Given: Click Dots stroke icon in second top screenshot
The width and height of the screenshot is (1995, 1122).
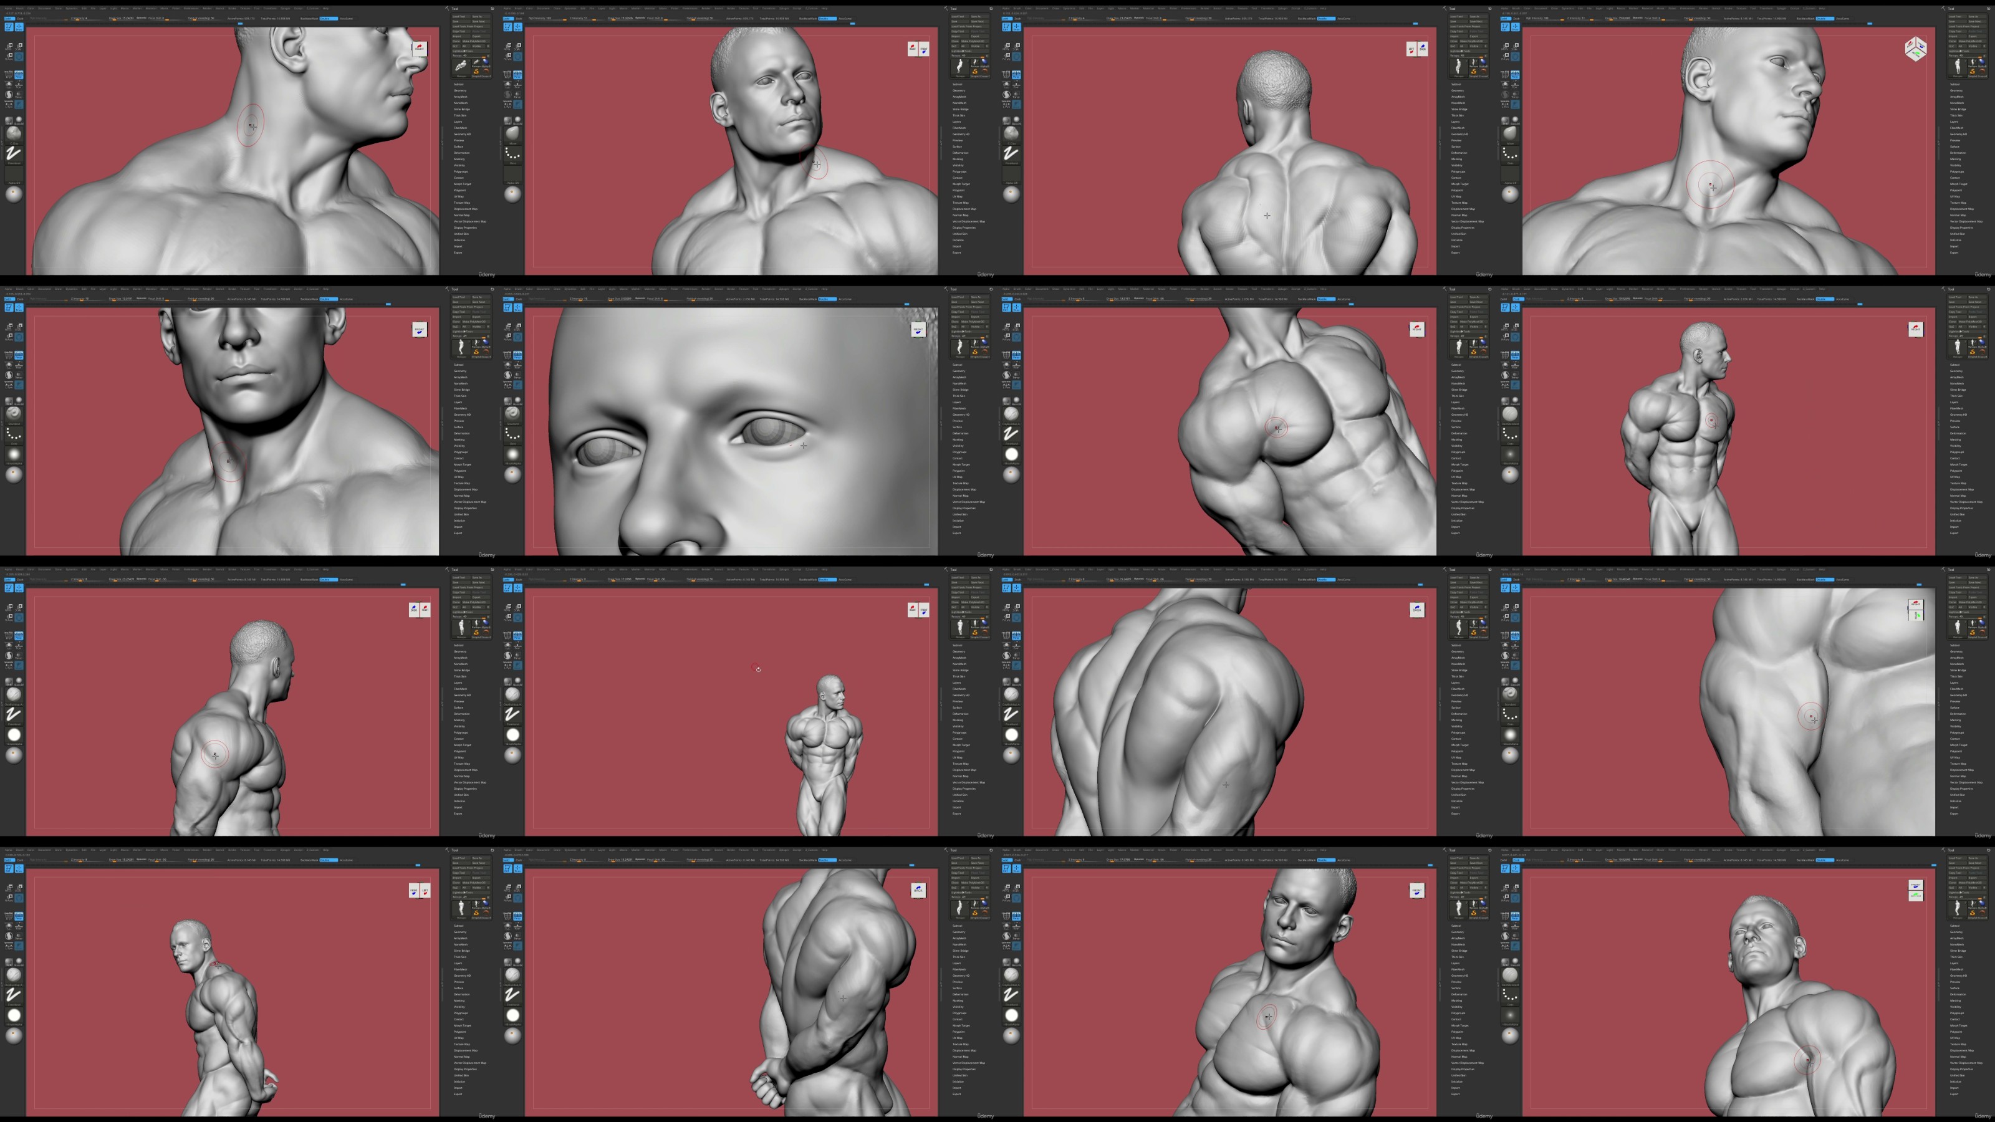Looking at the screenshot, I should click(x=512, y=154).
